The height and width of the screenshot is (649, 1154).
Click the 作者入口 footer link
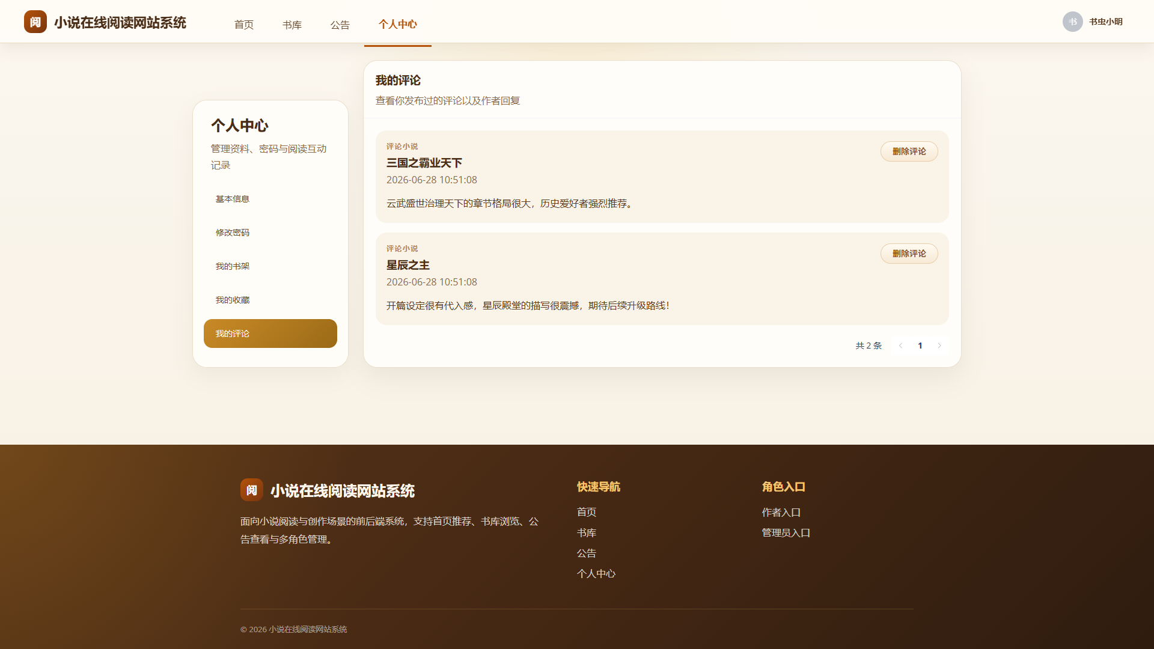pyautogui.click(x=781, y=513)
